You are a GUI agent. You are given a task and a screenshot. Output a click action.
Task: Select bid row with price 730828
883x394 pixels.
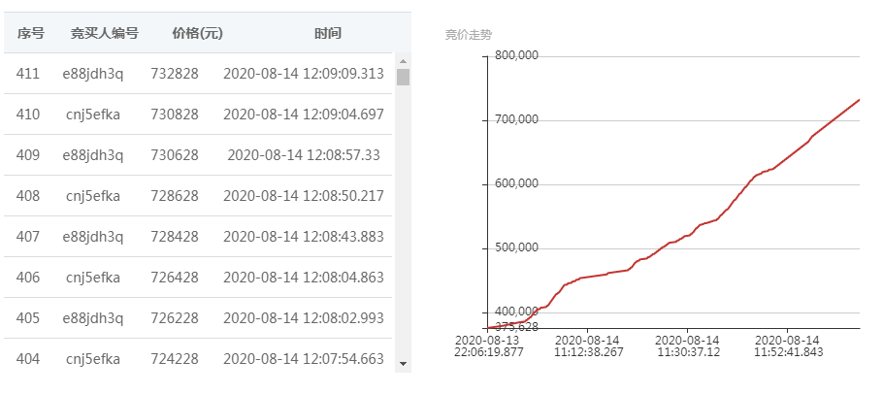(199, 115)
